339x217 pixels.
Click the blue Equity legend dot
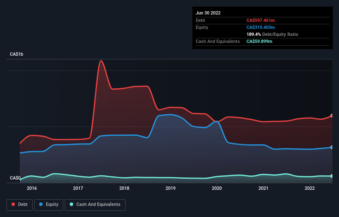click(x=40, y=204)
